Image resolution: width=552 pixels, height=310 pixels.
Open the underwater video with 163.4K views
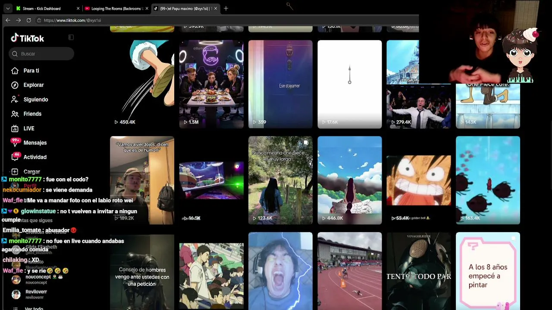coord(488,180)
